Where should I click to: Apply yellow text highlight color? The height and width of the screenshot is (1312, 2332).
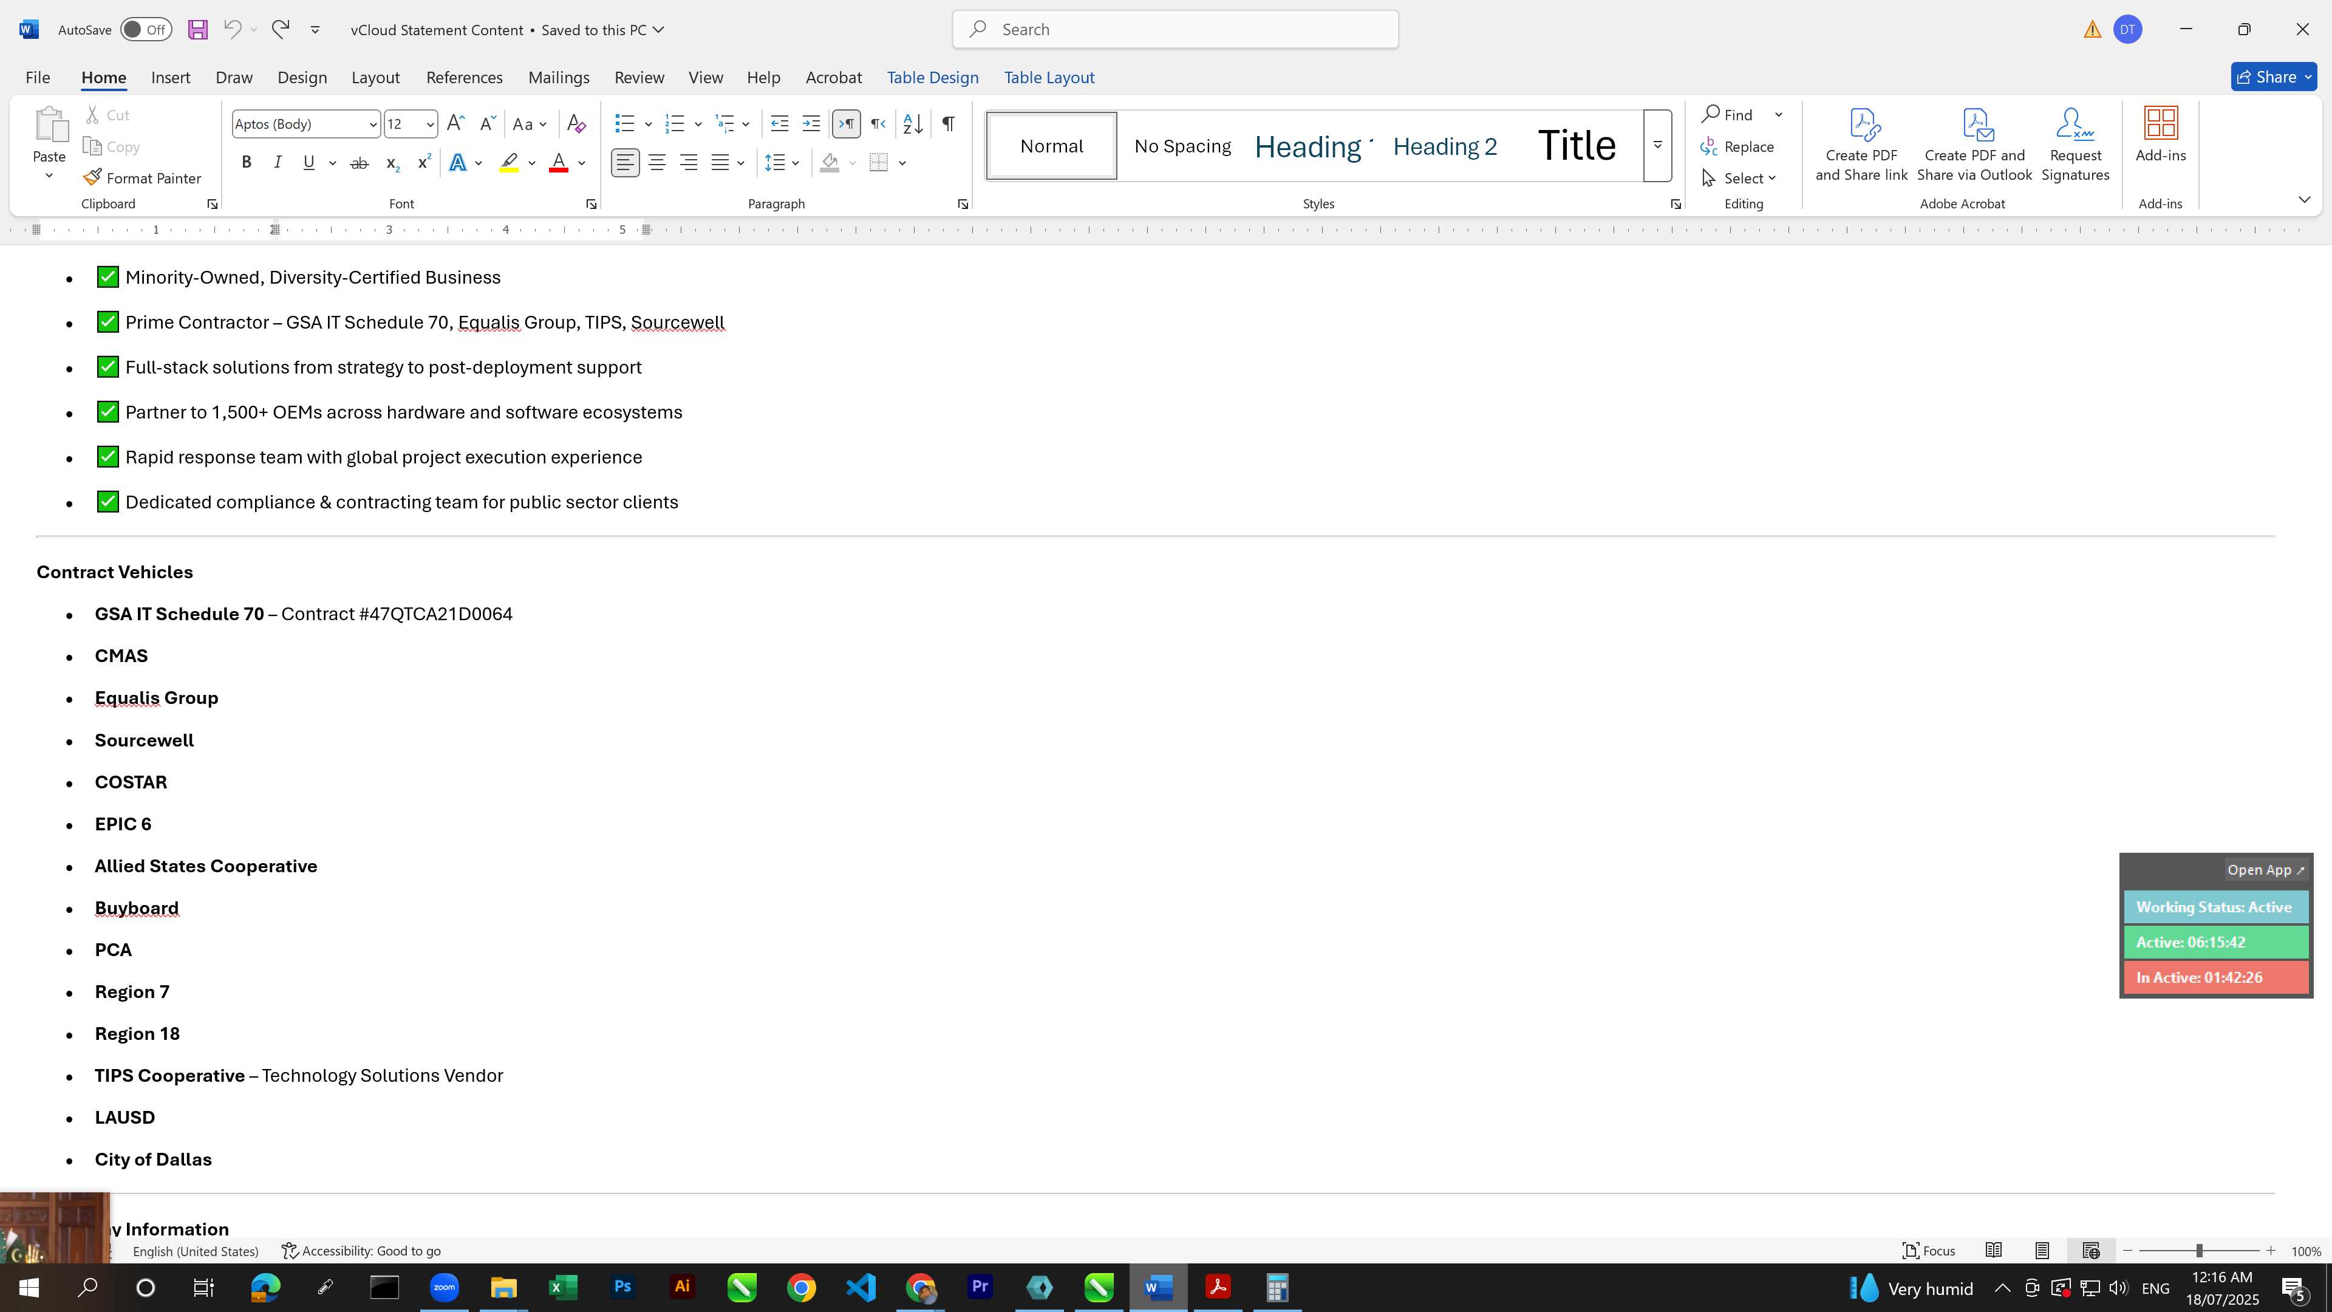click(509, 163)
